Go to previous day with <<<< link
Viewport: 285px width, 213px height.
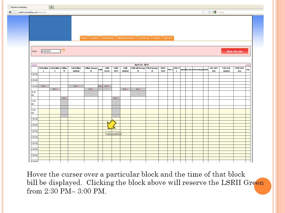coord(34,65)
